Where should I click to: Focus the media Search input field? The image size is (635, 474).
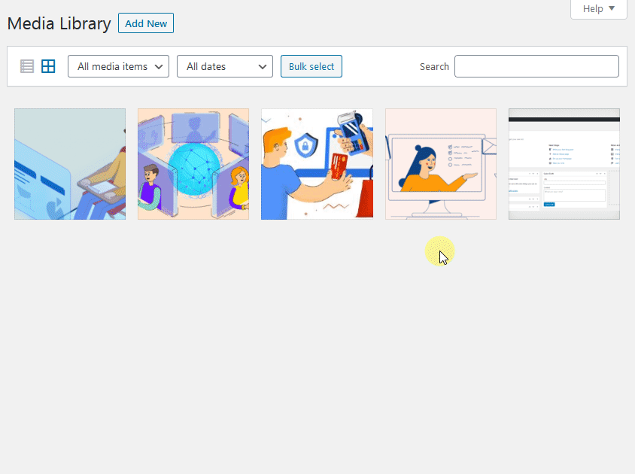point(536,66)
